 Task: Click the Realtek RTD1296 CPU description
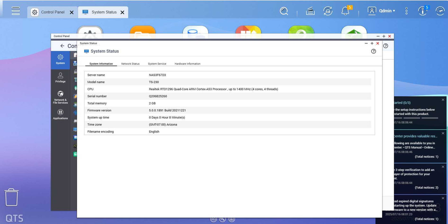coord(214,89)
